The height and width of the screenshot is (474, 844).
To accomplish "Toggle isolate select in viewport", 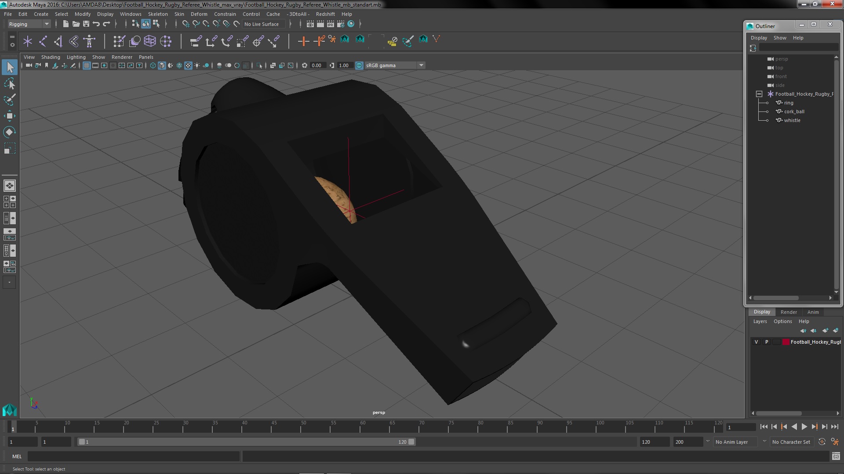I will [x=259, y=65].
